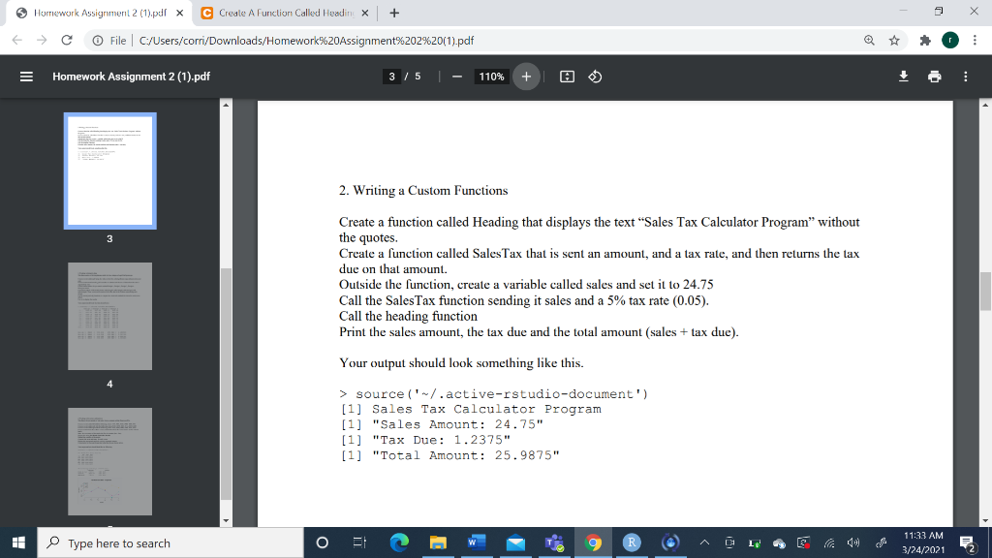Close the Homework Assignment 2 tab
Image resolution: width=992 pixels, height=558 pixels.
[179, 13]
